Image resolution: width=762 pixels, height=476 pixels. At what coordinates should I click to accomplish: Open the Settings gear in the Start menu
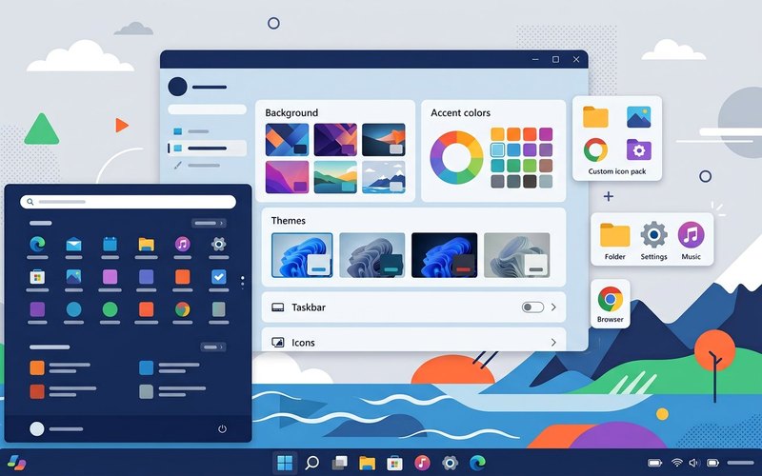[x=219, y=244]
